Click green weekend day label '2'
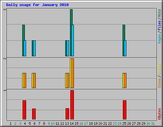163x127 pixels. coord(15,124)
